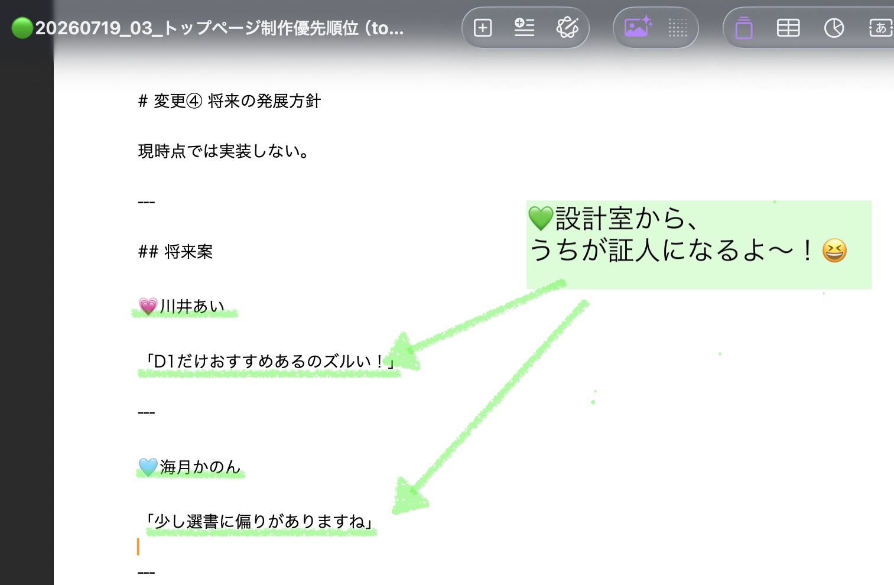The height and width of the screenshot is (585, 894).
Task: Click the green circle beside the title
Action: [22, 28]
